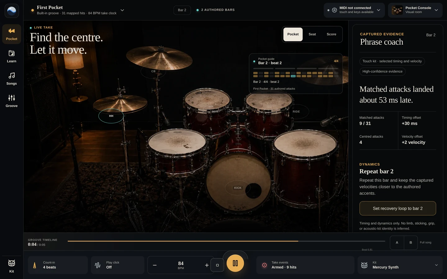Click the Matched attacks 9 / 31 value
The height and width of the screenshot is (279, 447).
[365, 123]
